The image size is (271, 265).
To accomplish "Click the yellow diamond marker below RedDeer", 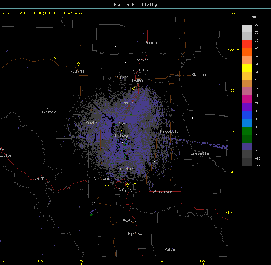I will (134, 88).
